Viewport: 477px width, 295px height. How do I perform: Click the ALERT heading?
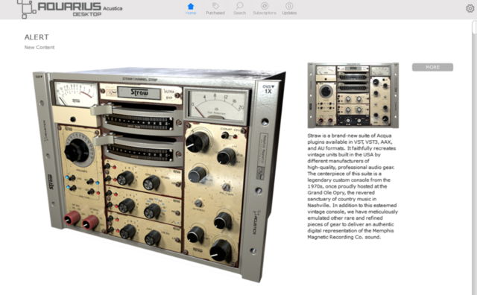click(37, 37)
